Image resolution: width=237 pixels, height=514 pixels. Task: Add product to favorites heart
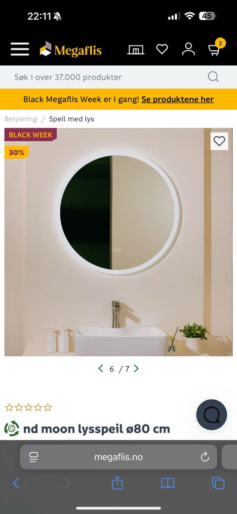click(x=219, y=141)
